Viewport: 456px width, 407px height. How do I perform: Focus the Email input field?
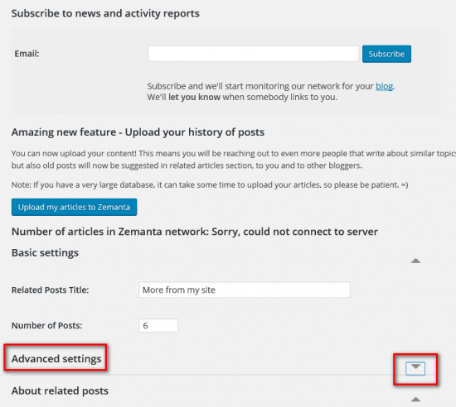pyautogui.click(x=254, y=54)
